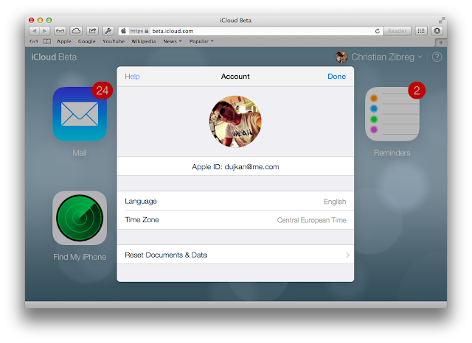The height and width of the screenshot is (343, 472).
Task: Show Downloads toolbar icon
Action: pos(437,31)
